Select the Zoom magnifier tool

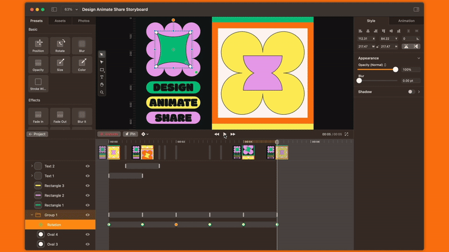coord(102,92)
